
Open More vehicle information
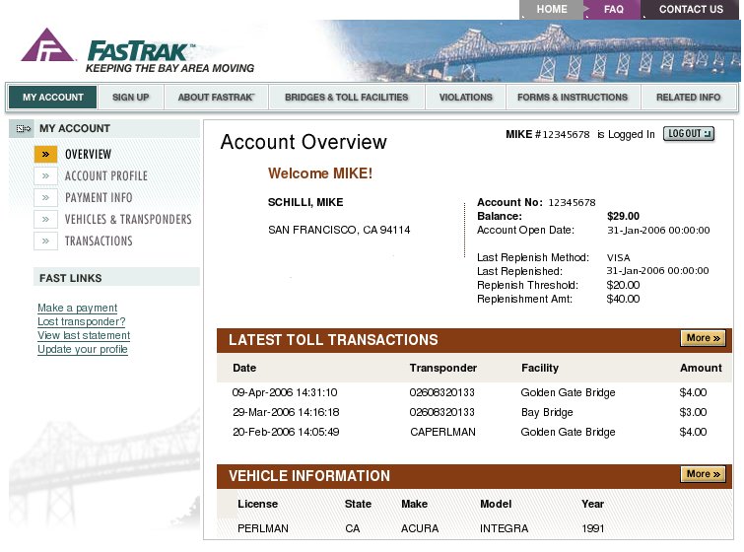(x=703, y=474)
